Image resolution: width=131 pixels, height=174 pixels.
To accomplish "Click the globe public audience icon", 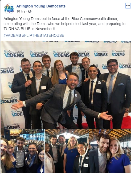I will (x=30, y=11).
